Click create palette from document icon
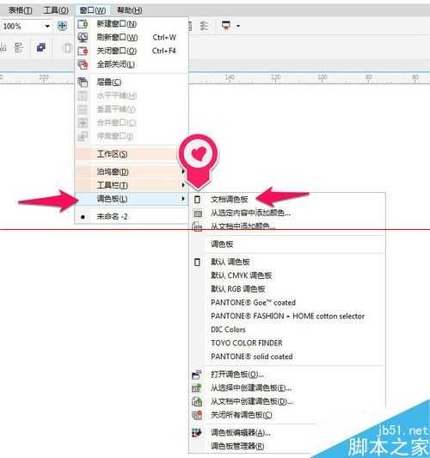The width and height of the screenshot is (430, 458). (x=197, y=402)
